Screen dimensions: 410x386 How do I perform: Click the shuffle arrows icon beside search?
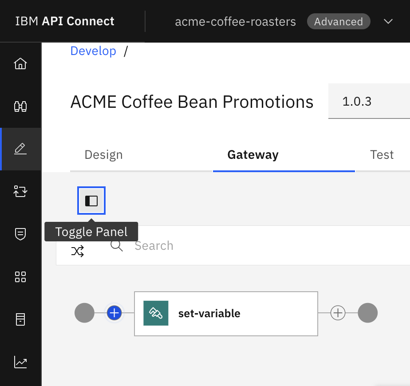coord(78,251)
